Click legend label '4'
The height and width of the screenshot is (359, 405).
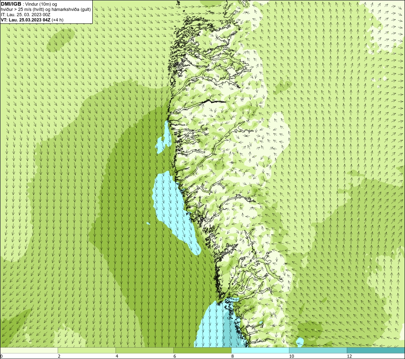(x=117, y=356)
